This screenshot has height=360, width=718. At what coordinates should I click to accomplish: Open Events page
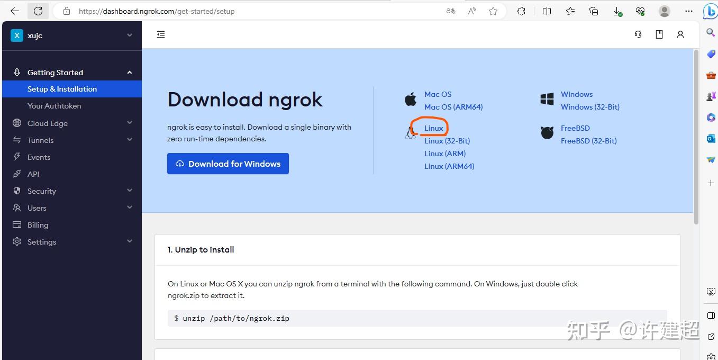tap(39, 157)
